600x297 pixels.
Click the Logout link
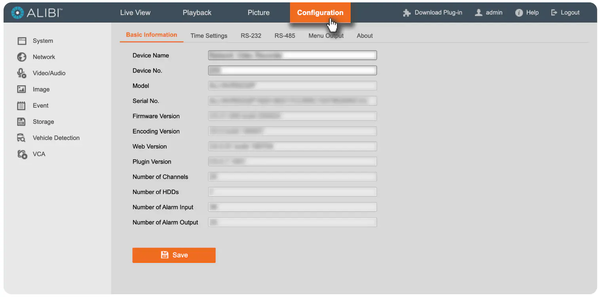click(x=565, y=13)
